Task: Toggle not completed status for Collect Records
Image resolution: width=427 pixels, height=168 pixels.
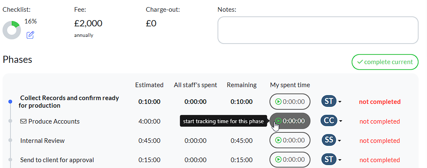Action: click(x=380, y=102)
